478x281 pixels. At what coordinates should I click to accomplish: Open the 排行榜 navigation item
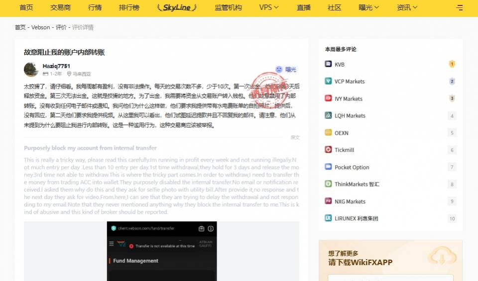129,7
